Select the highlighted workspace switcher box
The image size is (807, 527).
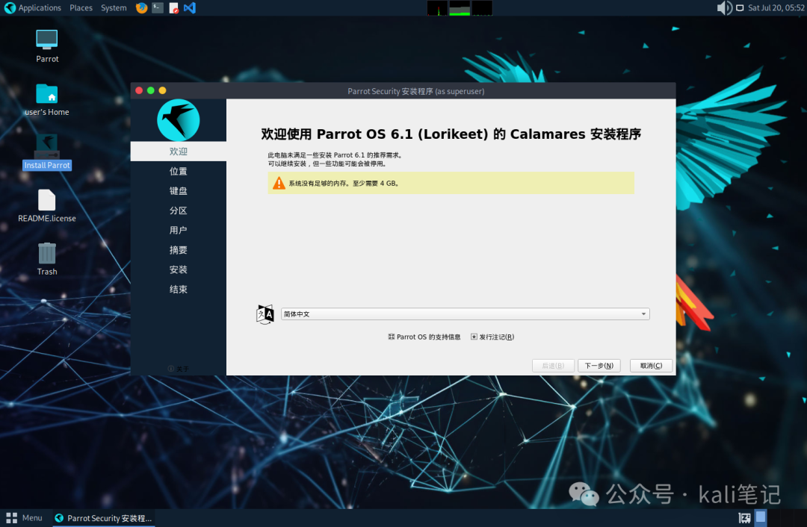761,517
